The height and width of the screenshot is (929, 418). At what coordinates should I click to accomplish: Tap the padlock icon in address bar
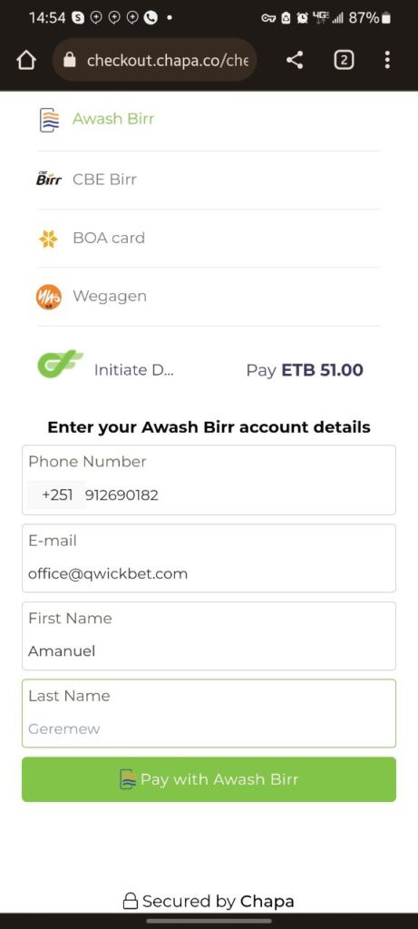70,60
